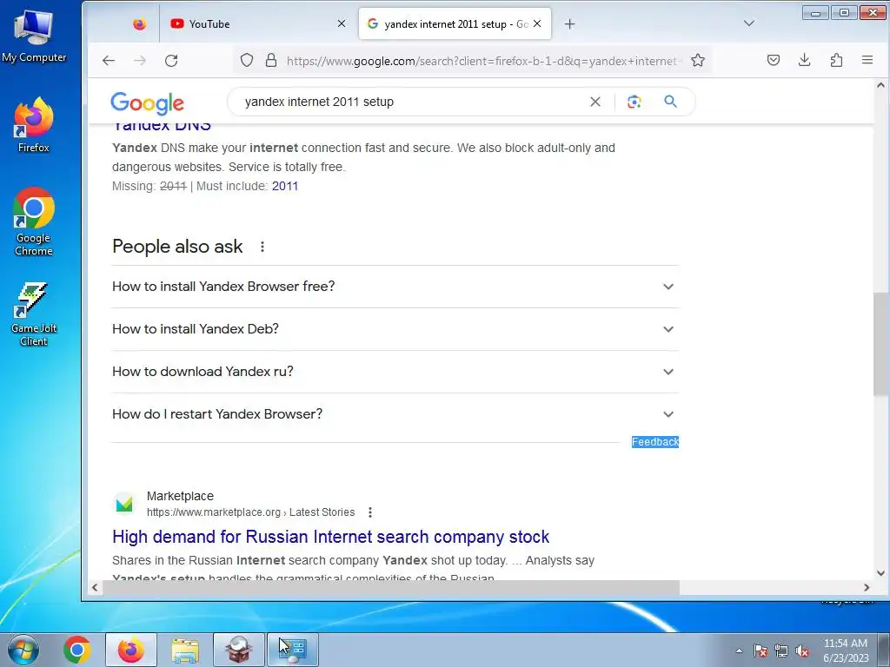The width and height of the screenshot is (890, 667).
Task: Open High demand for Russian Internet search result
Action: pos(330,537)
